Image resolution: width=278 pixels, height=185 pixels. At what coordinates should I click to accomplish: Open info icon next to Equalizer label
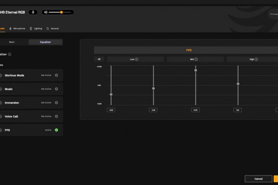pyautogui.click(x=10, y=55)
